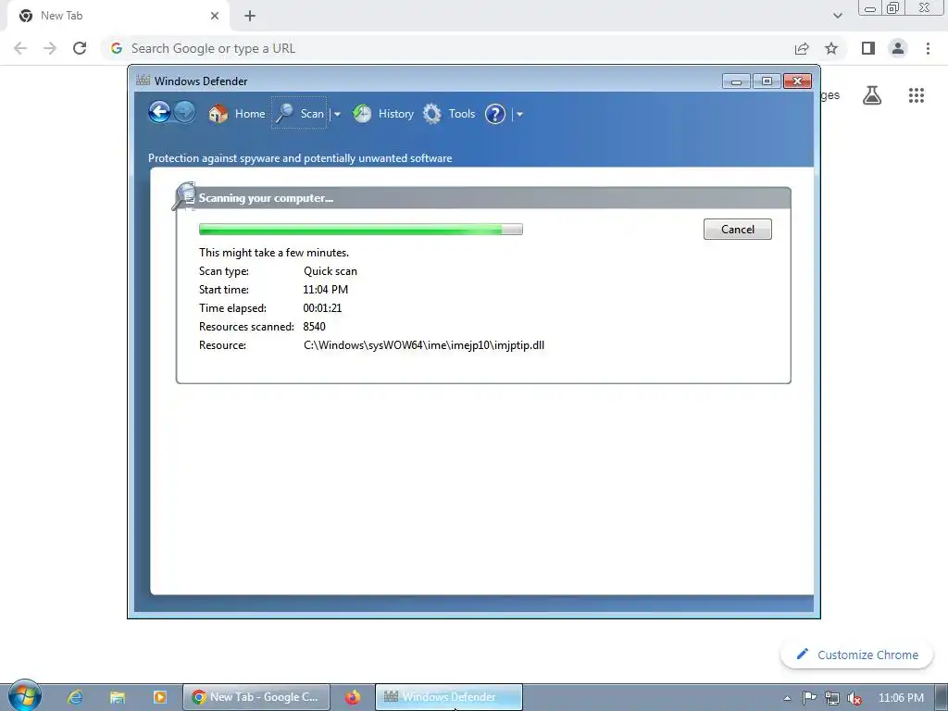Viewport: 948px width, 711px height.
Task: Show hidden tray icons arrow
Action: click(x=787, y=698)
